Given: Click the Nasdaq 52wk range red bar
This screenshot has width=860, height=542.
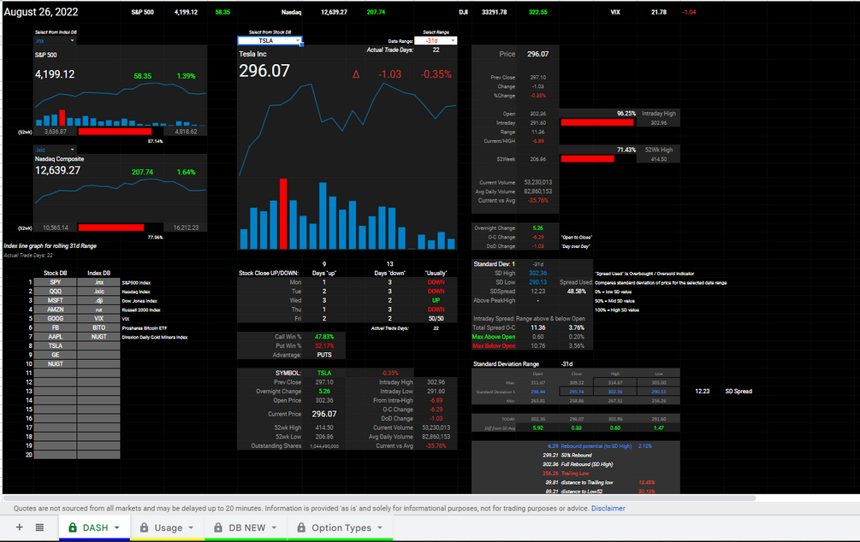Looking at the screenshot, I should pyautogui.click(x=110, y=227).
